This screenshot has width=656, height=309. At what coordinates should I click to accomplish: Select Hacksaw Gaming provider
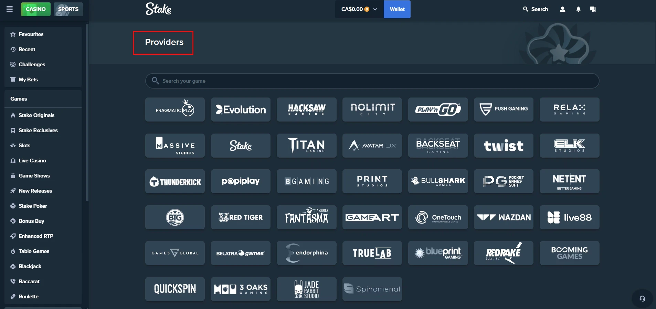306,110
